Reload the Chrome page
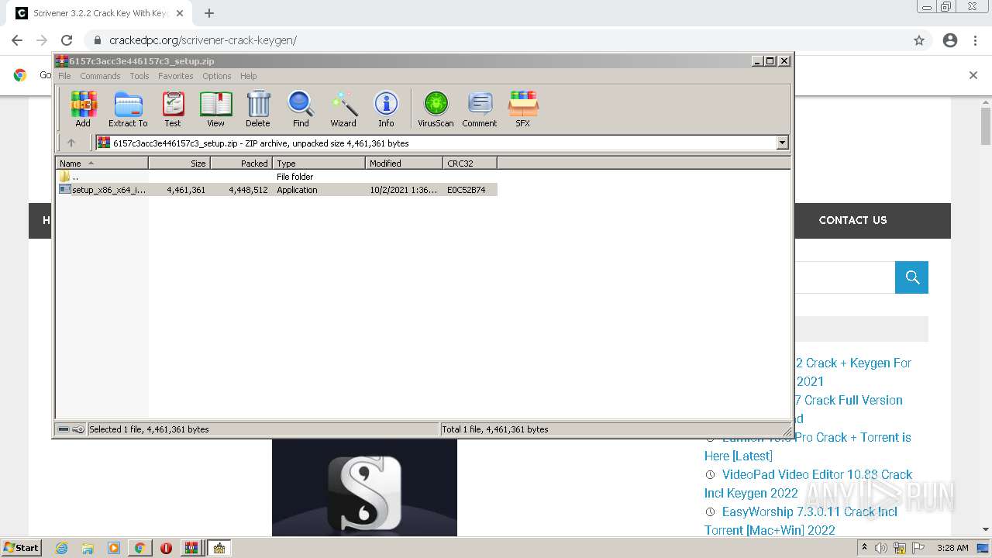Viewport: 992px width, 558px height. pos(67,40)
